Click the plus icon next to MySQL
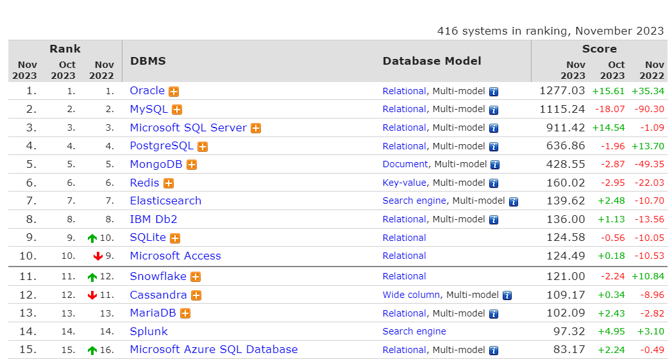 tap(177, 110)
